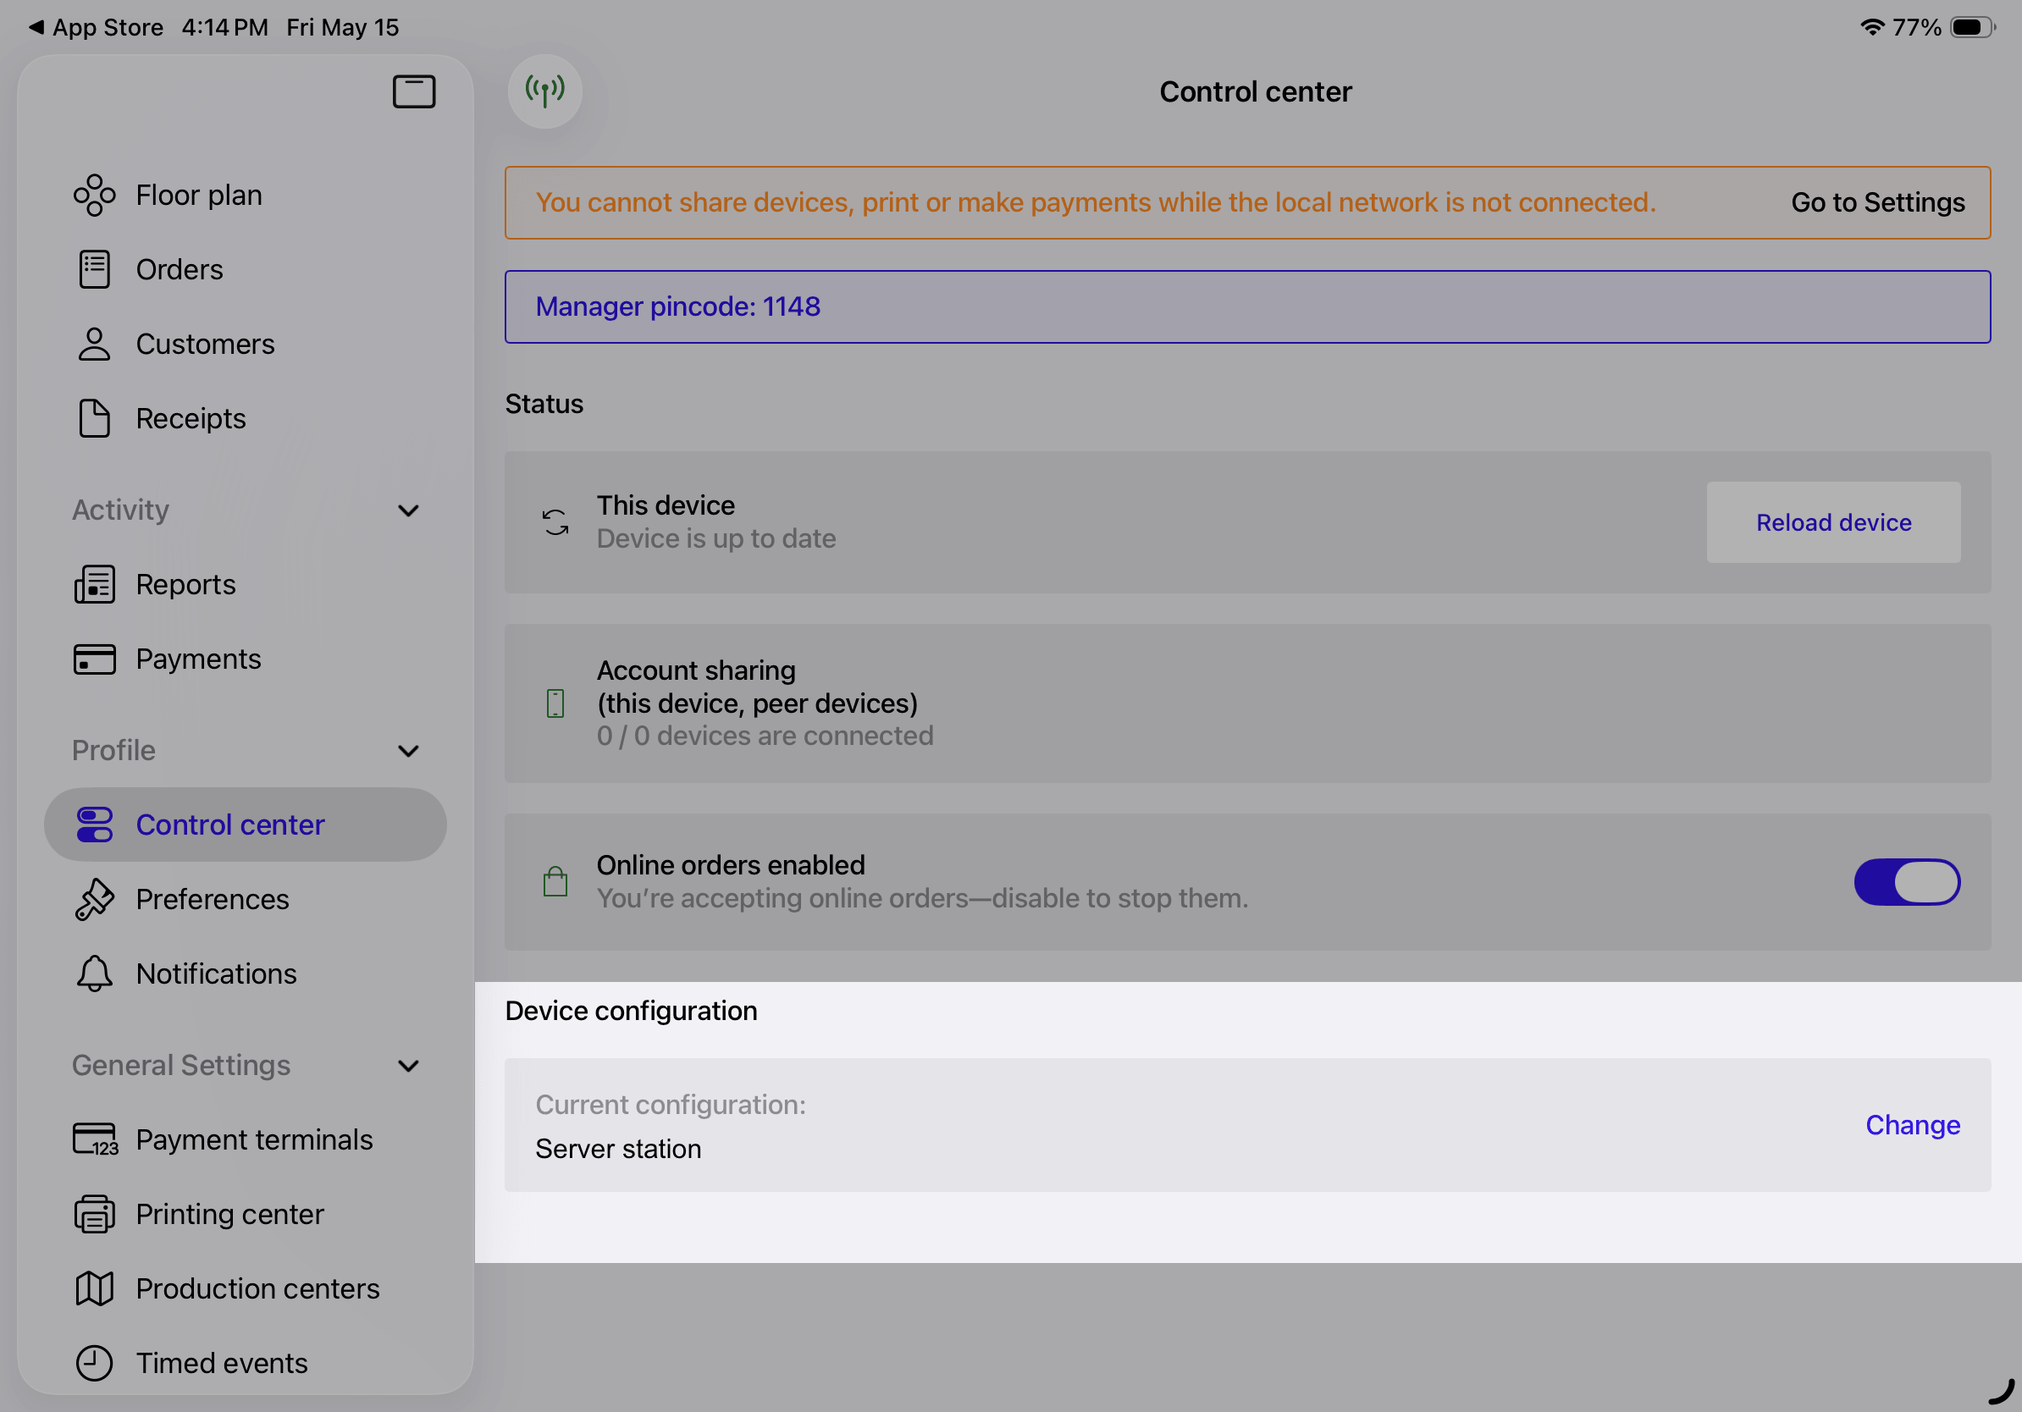Open the Customers person icon
Viewport: 2022px width, 1412px height.
(x=94, y=345)
